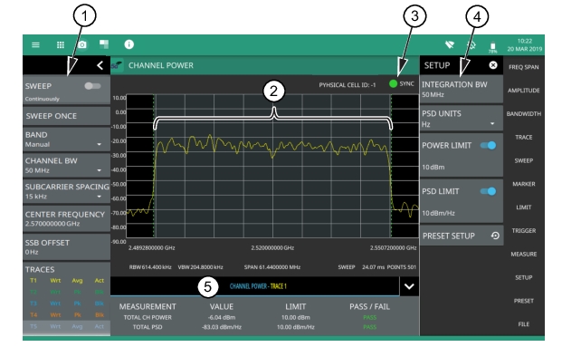Expand the CHANNEL BW dropdown
The height and width of the screenshot is (347, 562).
tap(66, 166)
